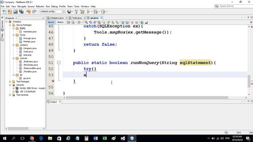The width and height of the screenshot is (253, 142).
Task: Select JPasswordBox.java in project tree
Action: pyautogui.click(x=32, y=68)
